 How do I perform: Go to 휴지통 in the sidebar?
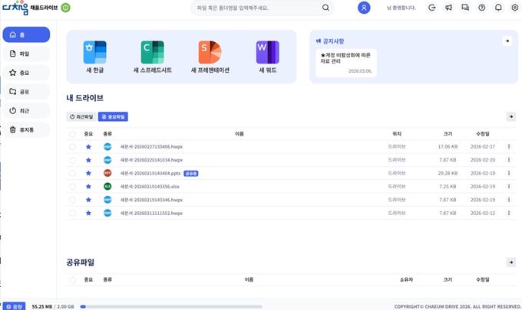click(x=25, y=130)
